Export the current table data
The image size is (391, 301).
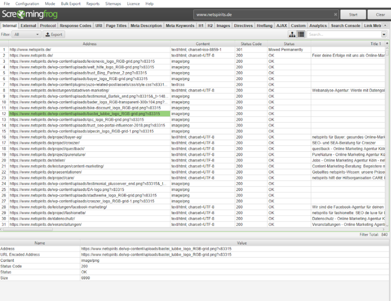coord(54,34)
